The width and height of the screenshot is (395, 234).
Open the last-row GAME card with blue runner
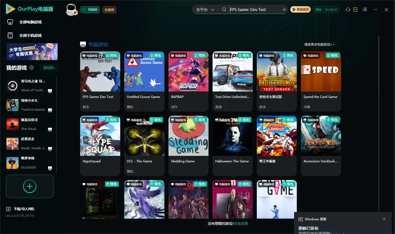click(276, 199)
